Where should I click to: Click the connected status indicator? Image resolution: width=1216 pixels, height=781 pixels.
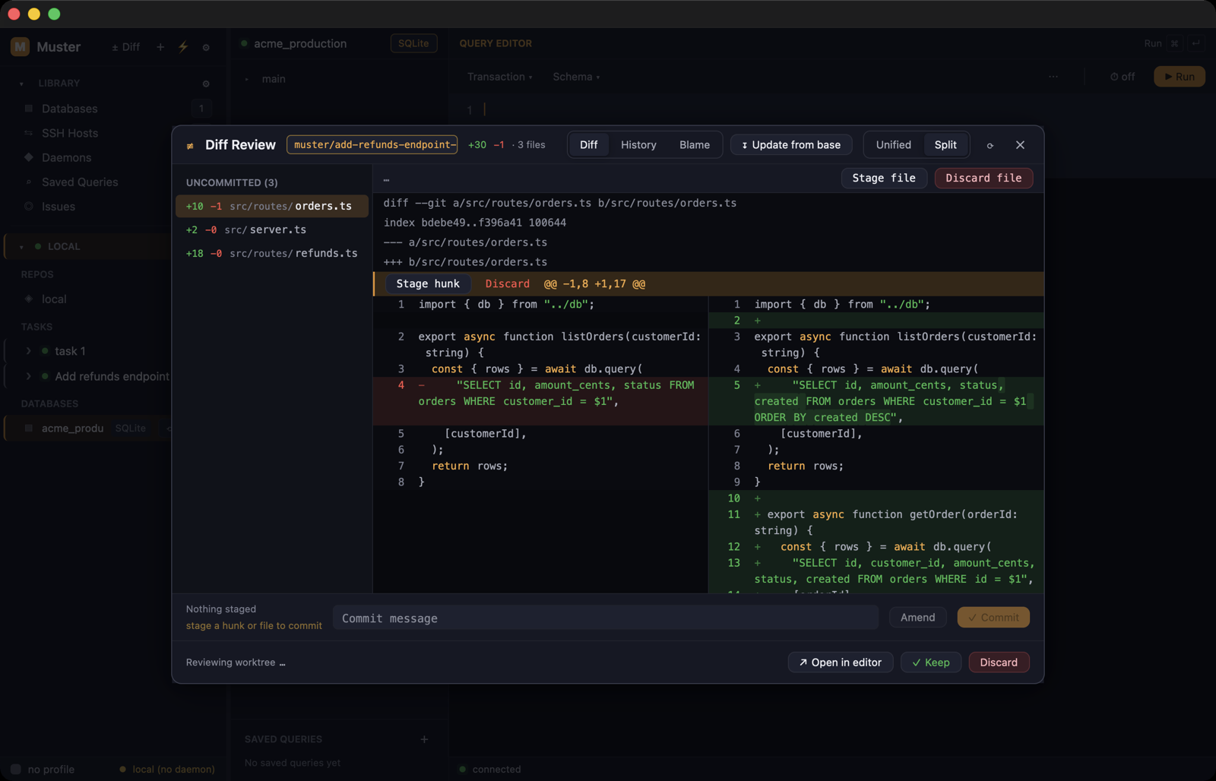pos(490,770)
